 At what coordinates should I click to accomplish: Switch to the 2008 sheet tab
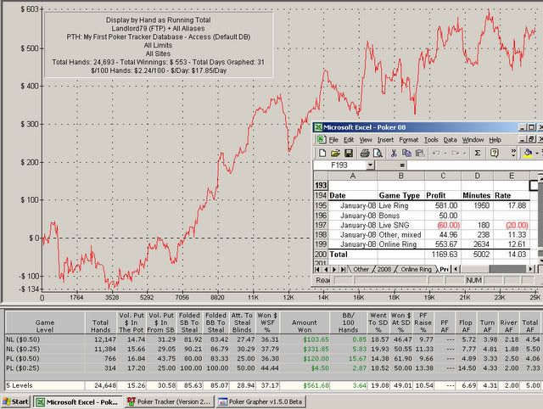point(384,269)
